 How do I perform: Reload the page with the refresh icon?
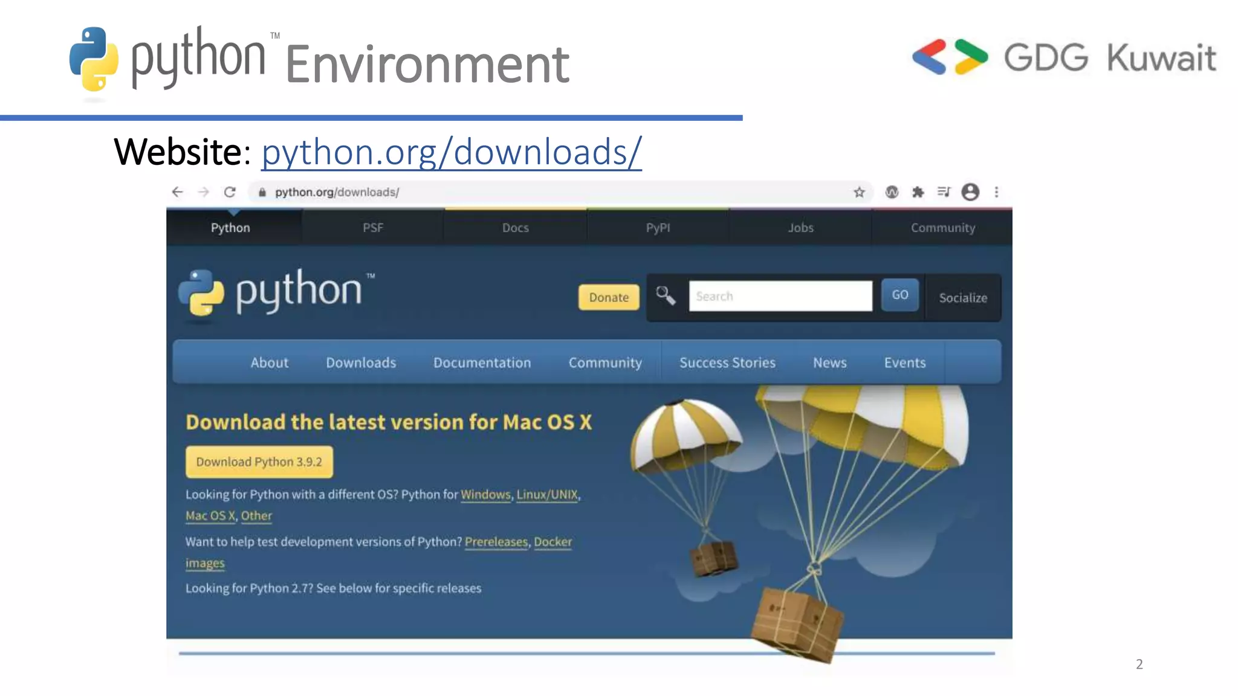coord(230,192)
